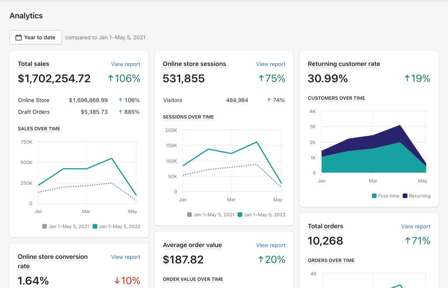Click the up arrow next to 71%
The height and width of the screenshot is (288, 448).
coord(408,241)
